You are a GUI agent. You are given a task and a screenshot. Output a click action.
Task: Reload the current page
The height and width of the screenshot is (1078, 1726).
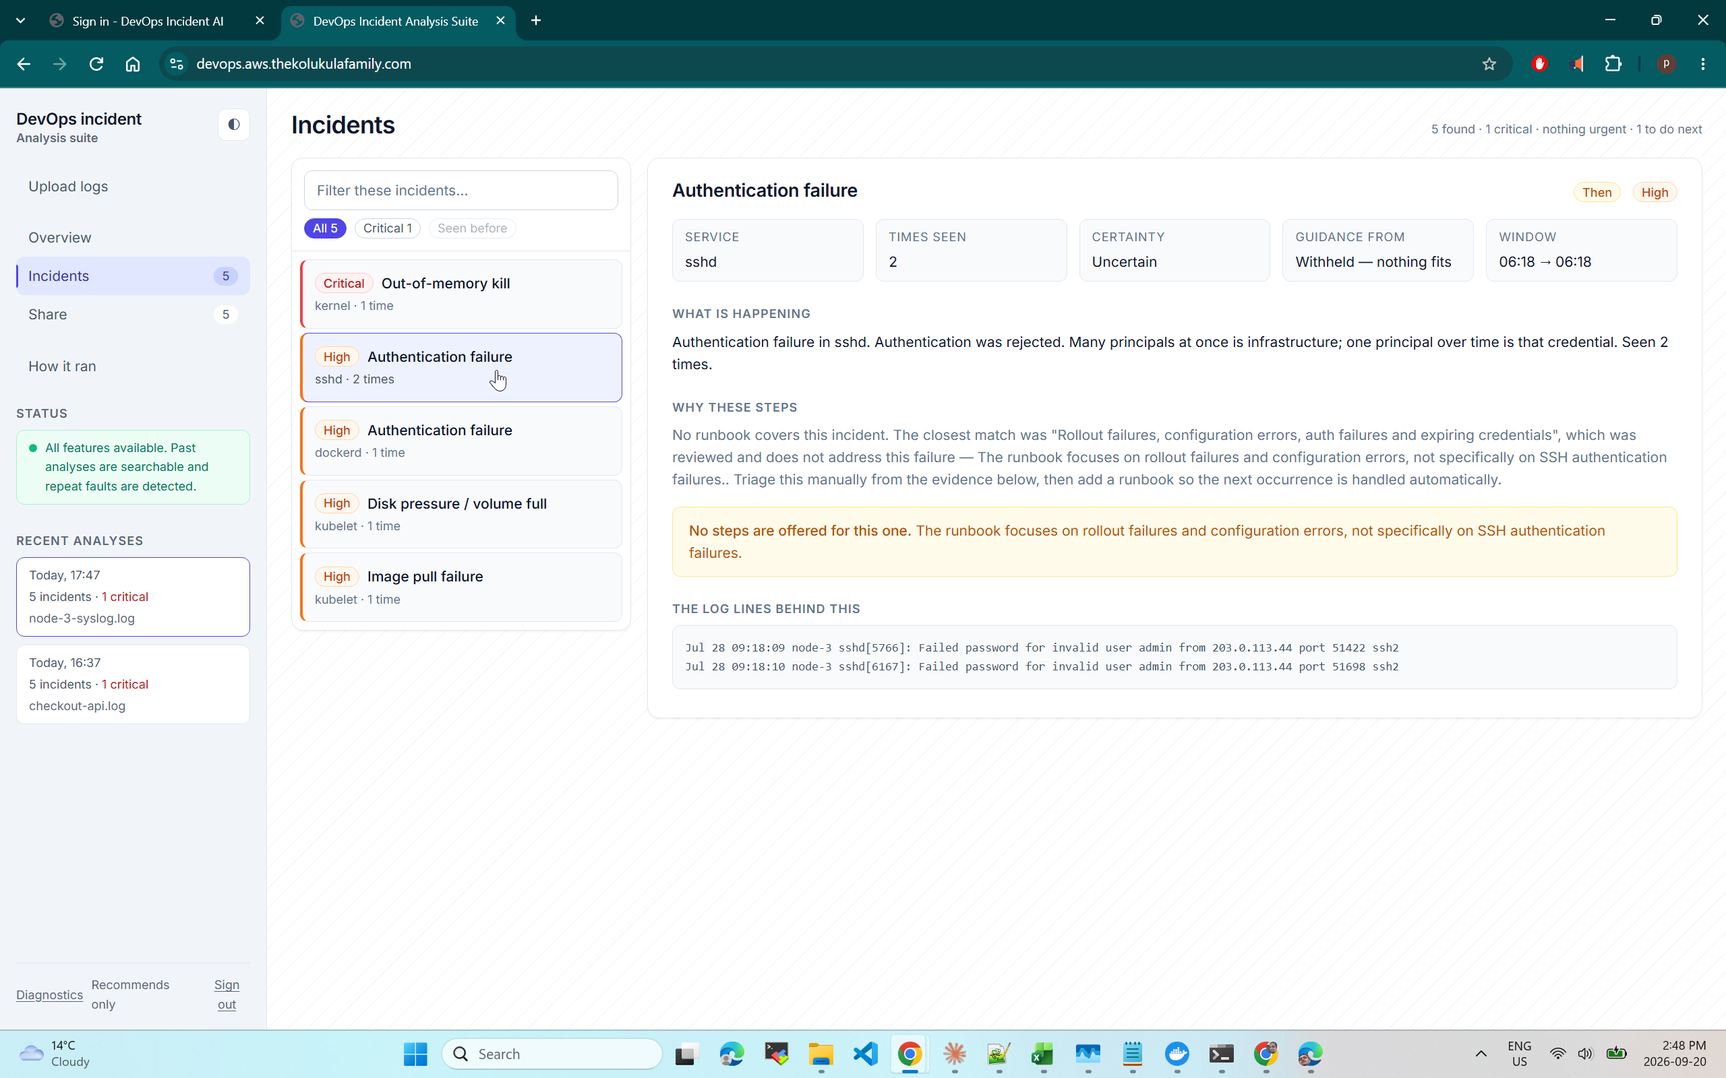pyautogui.click(x=96, y=64)
